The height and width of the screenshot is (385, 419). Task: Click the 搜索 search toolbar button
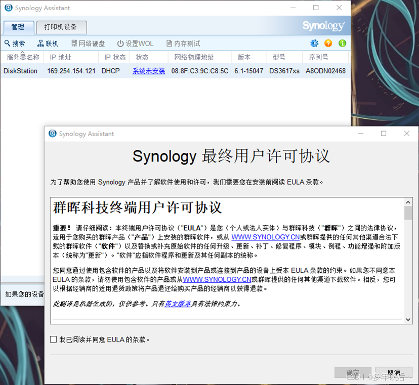coord(15,44)
